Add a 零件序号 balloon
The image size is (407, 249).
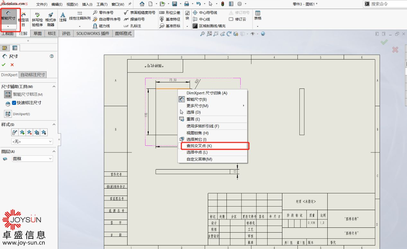[103, 13]
